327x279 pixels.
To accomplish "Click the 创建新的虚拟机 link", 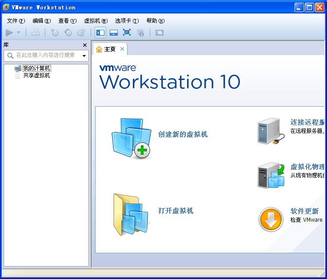I will 183,134.
